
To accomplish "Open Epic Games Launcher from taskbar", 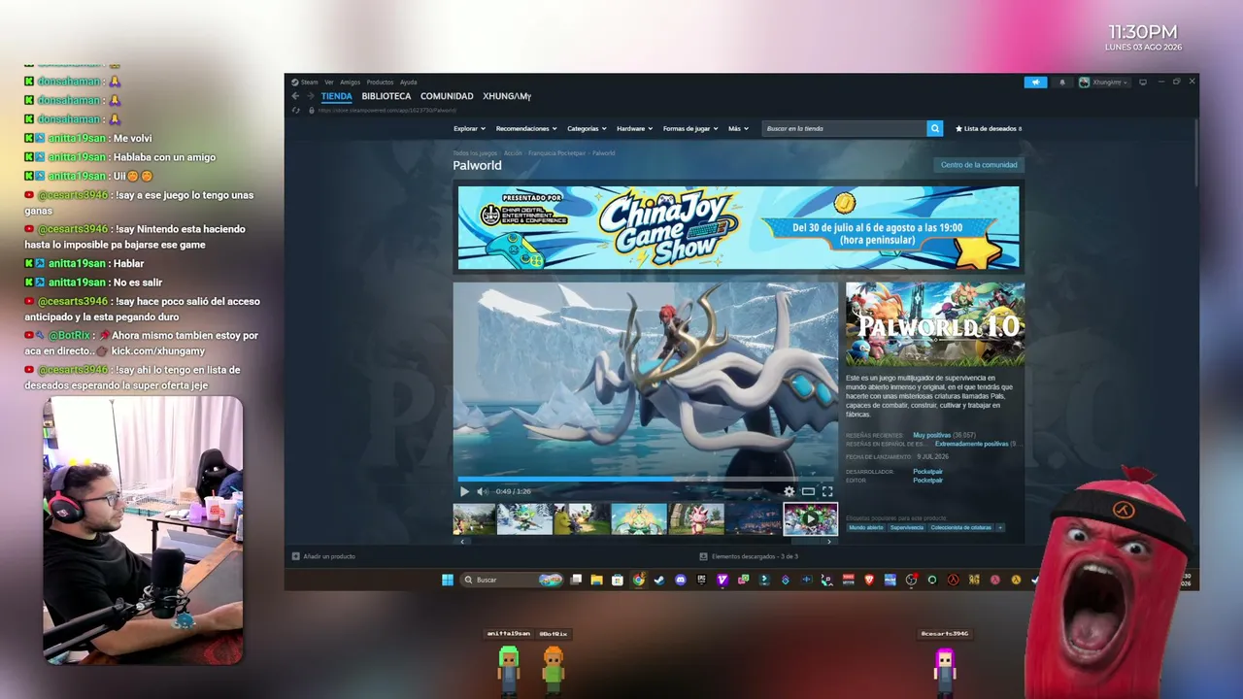I will pos(701,580).
